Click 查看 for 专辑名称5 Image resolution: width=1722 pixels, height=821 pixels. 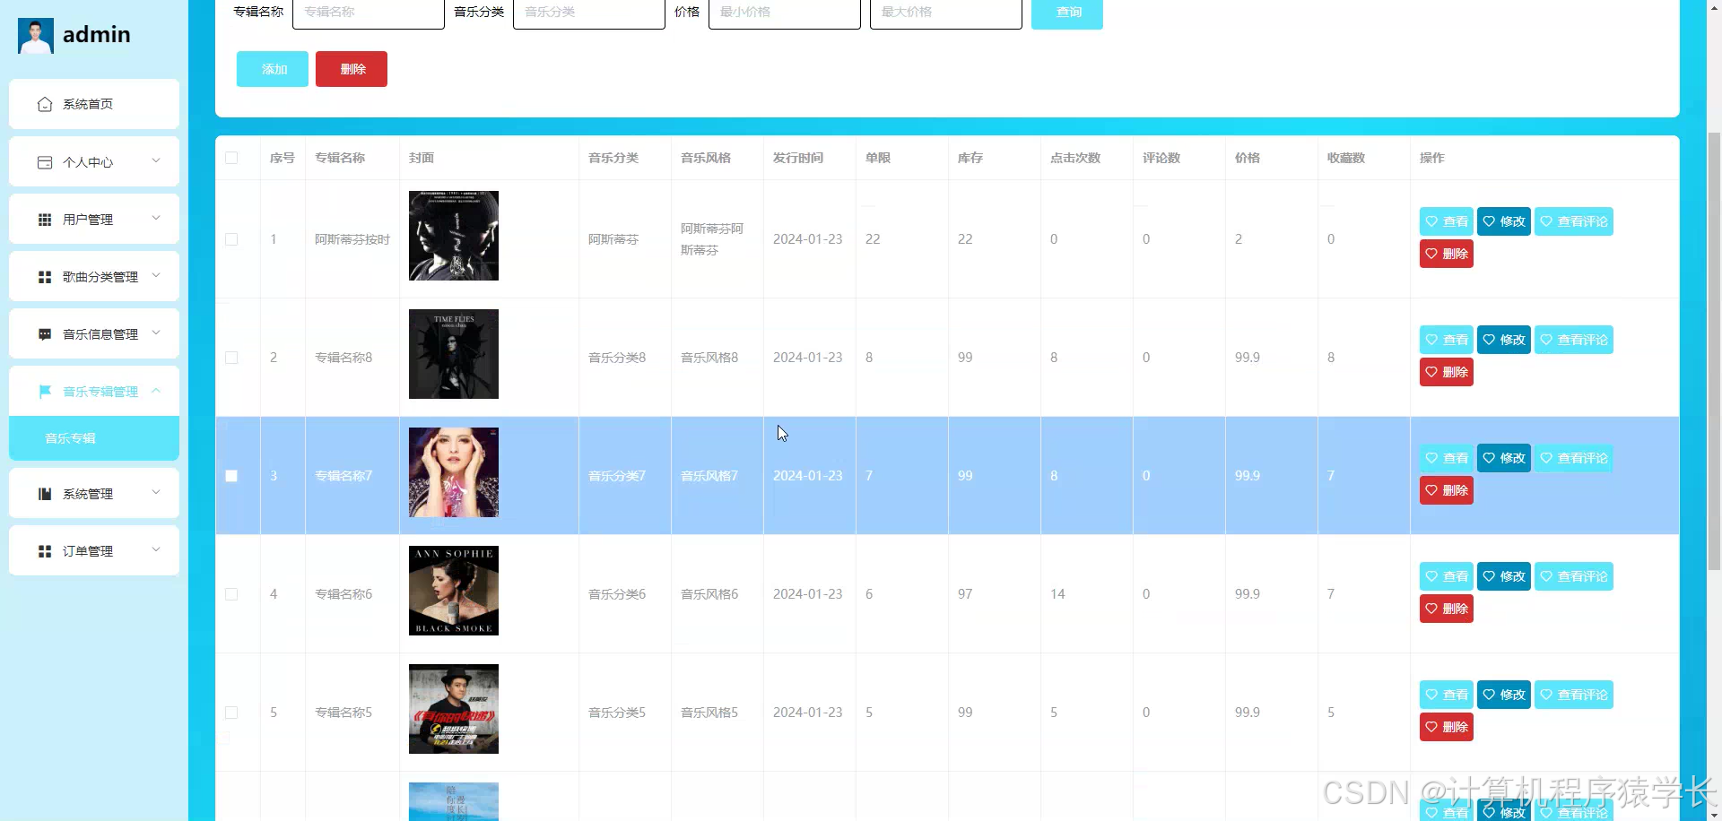click(1447, 695)
